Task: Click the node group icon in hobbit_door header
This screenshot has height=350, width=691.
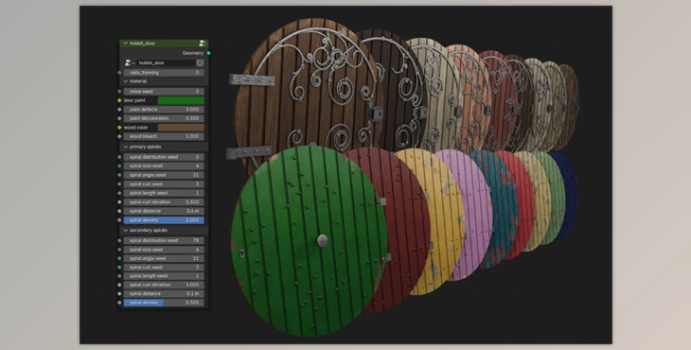Action: 203,44
